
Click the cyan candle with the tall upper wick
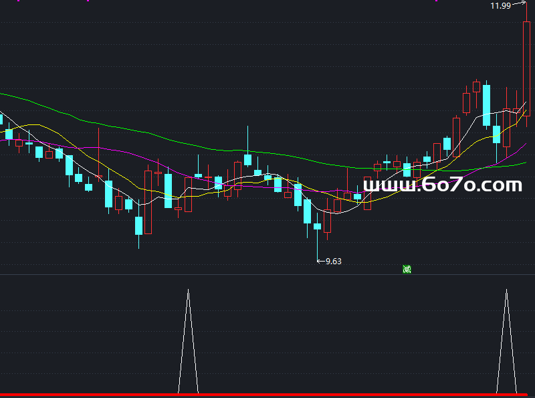pyautogui.click(x=248, y=159)
